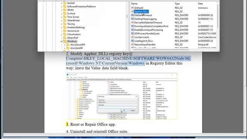Select the GDIProcessHandleQuota value

[x=147, y=34]
